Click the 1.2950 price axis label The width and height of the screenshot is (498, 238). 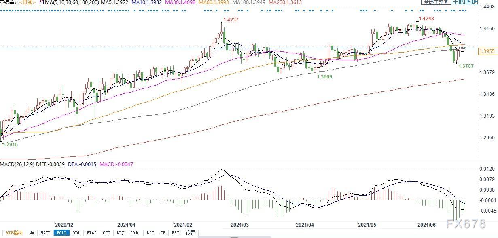coord(487,138)
